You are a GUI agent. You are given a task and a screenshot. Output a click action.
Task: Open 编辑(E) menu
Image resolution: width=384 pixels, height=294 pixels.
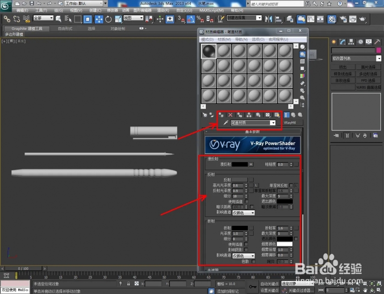tap(22, 10)
